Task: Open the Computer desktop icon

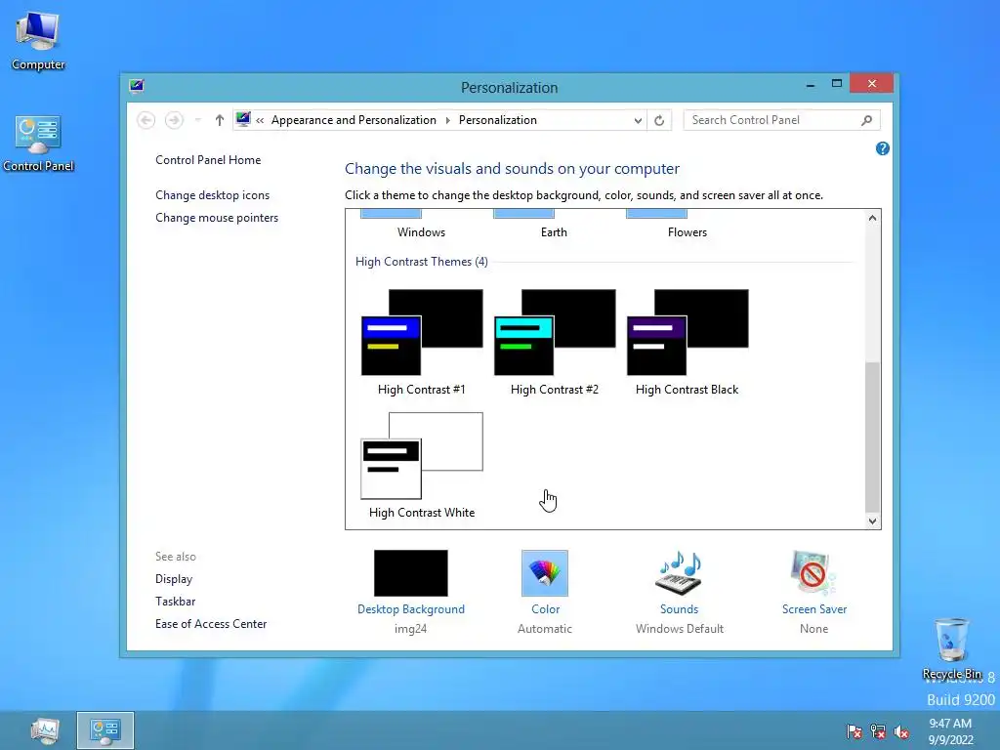Action: click(38, 41)
